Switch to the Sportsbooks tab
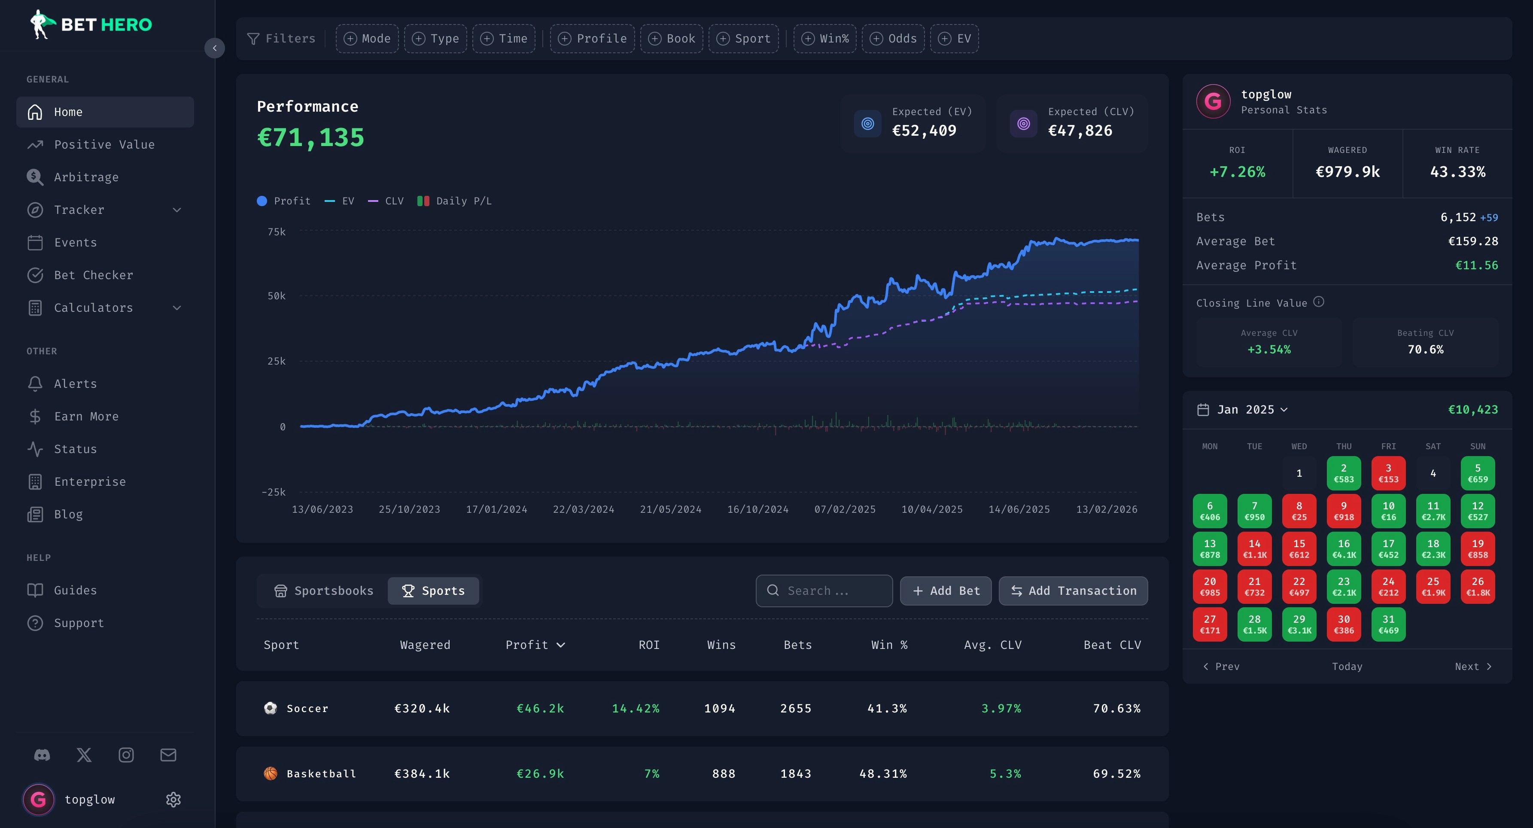Image resolution: width=1533 pixels, height=828 pixels. pos(324,591)
